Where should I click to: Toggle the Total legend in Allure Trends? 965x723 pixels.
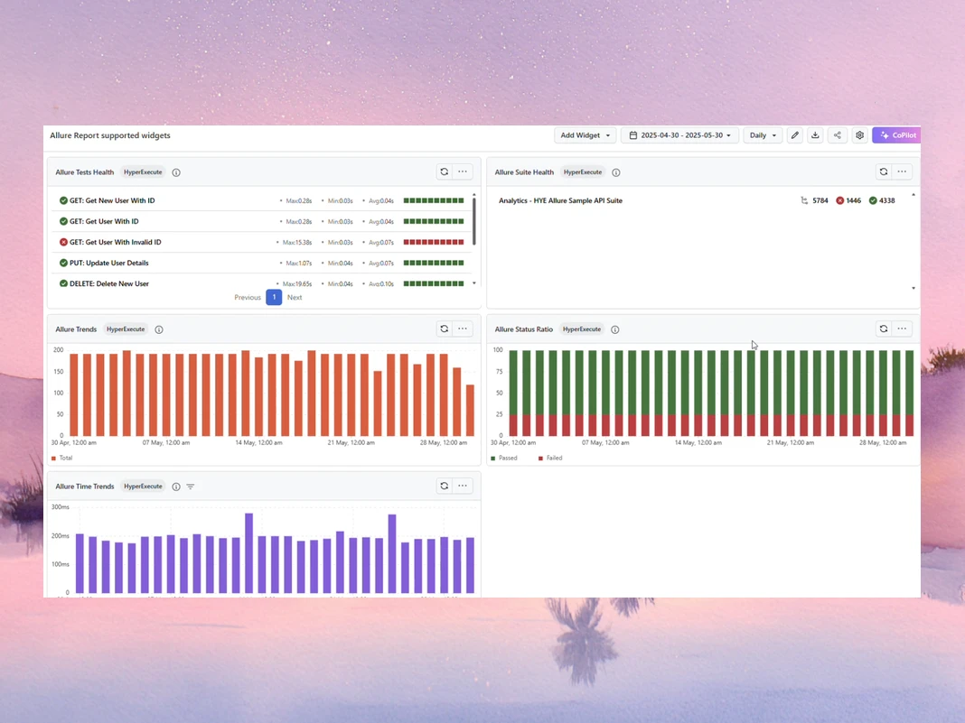pos(62,458)
